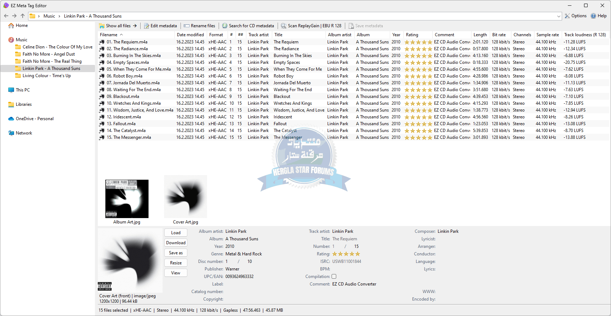Toggle the Compilation checkbox
This screenshot has width=611, height=316.
coord(334,277)
